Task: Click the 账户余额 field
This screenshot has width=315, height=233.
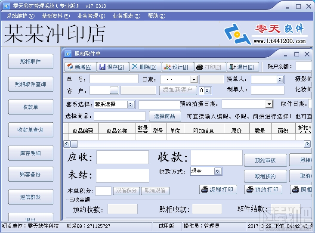Action: 303,66
